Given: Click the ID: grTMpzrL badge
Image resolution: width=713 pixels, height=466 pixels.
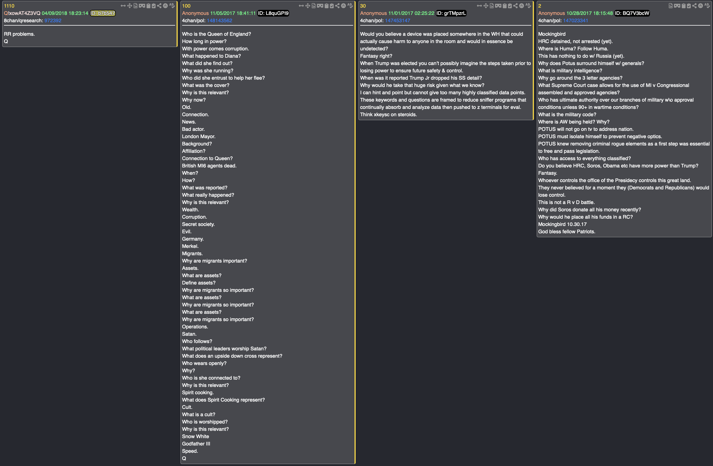Looking at the screenshot, I should click(x=451, y=13).
